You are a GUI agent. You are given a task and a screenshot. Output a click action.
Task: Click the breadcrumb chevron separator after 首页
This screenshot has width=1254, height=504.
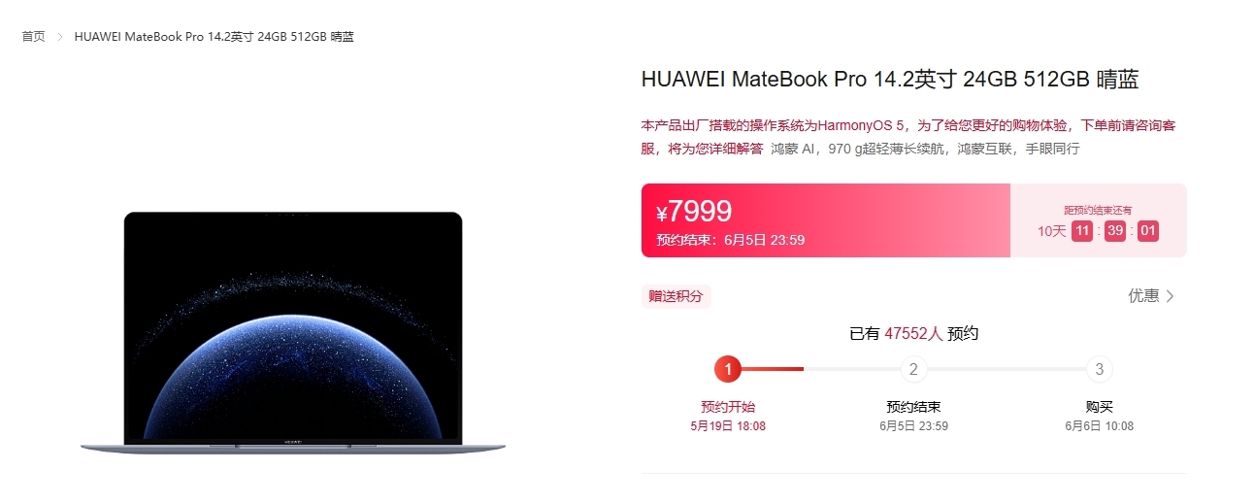pos(59,37)
